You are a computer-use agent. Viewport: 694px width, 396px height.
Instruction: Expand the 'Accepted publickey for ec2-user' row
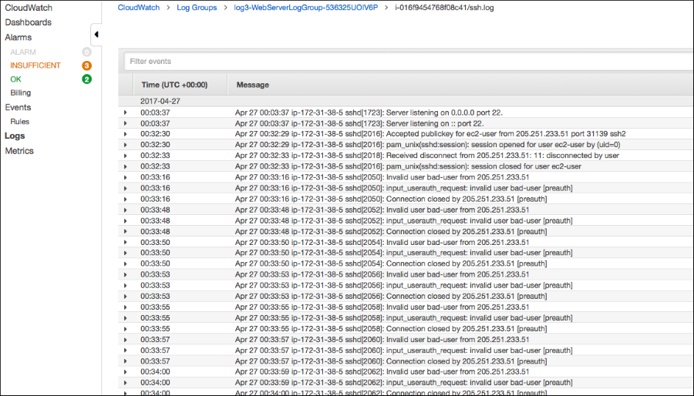tap(125, 134)
